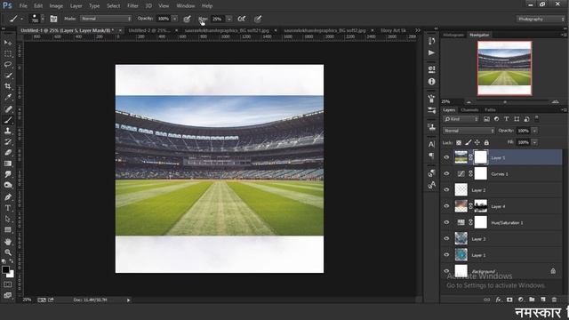Open the Window menu
Screen dimensions: 569x320
[186, 6]
